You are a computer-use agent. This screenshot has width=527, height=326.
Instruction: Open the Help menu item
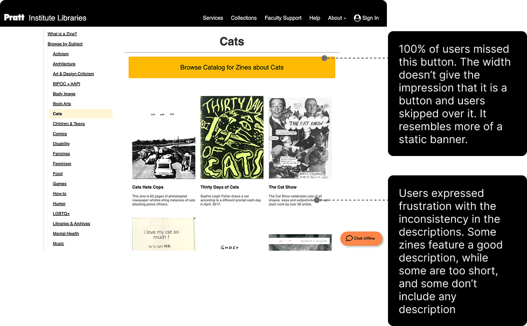tap(315, 18)
